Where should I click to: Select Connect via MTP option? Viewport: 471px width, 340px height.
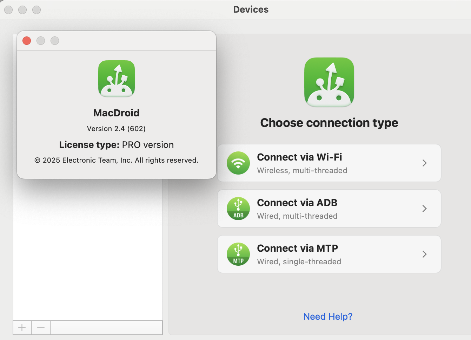point(329,254)
